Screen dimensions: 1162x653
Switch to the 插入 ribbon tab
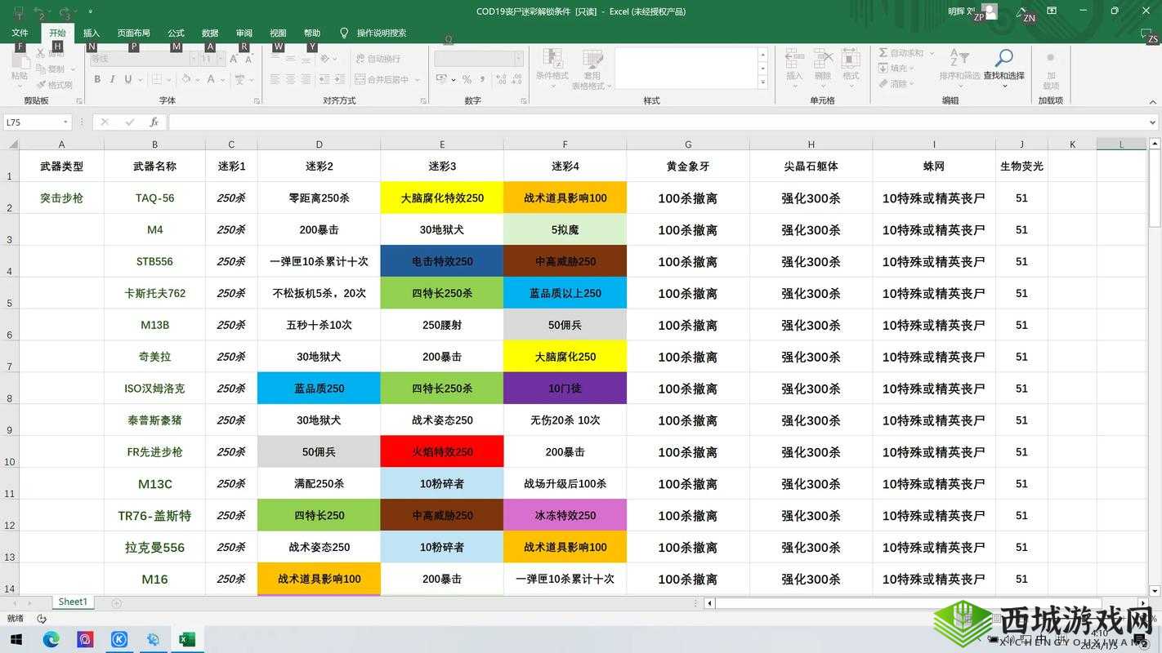pyautogui.click(x=91, y=33)
